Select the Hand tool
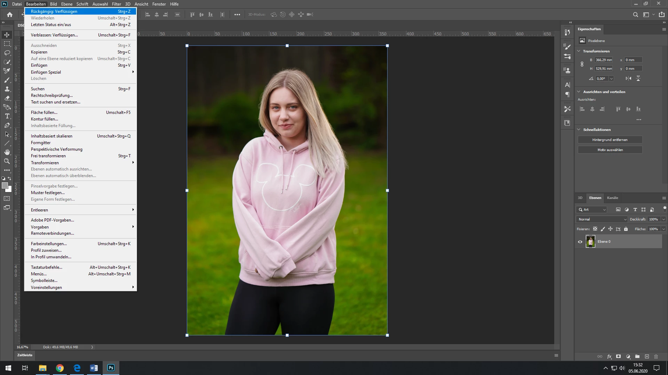Image resolution: width=668 pixels, height=375 pixels. pos(7,152)
